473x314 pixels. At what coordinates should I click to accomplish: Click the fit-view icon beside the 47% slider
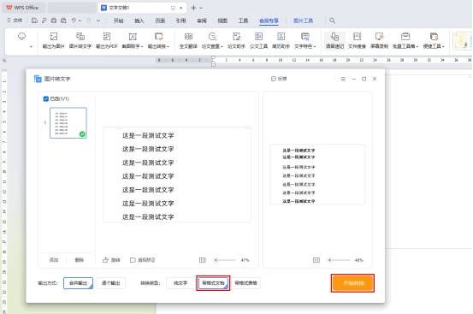tap(203, 260)
